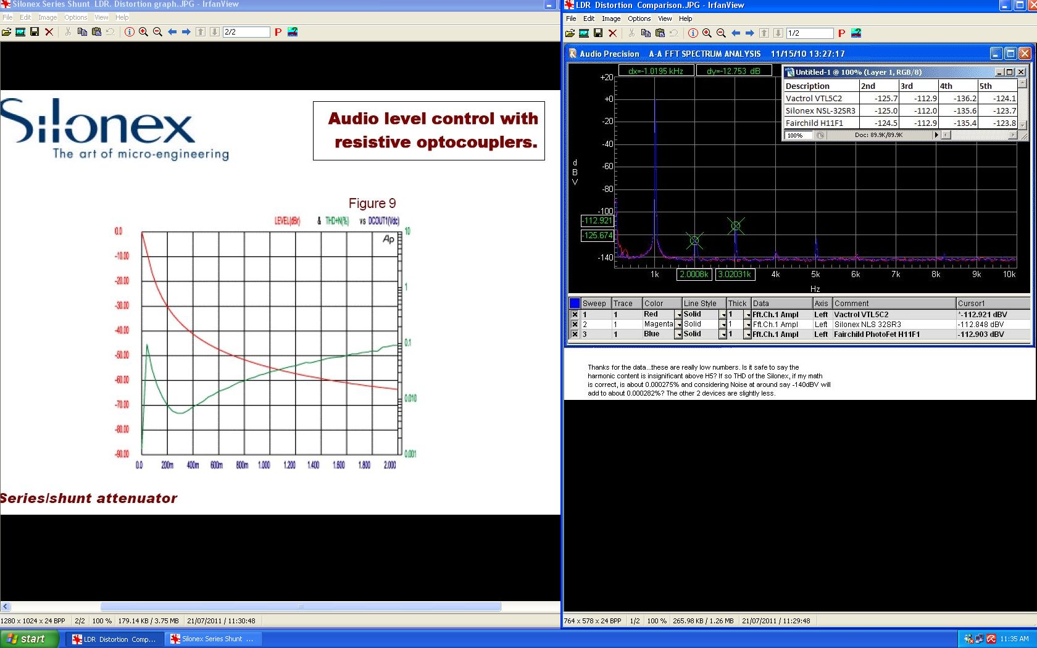
Task: Click slideshow filmstrip icon in Silonex Series Shunt window
Action: [x=20, y=32]
